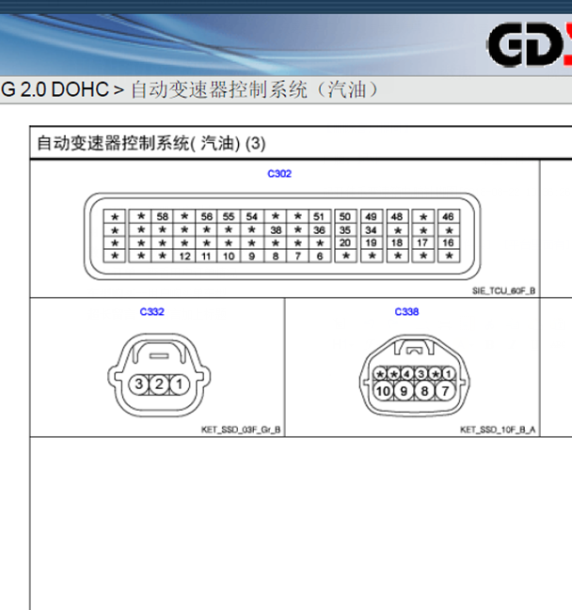
Task: Select the label SIE_TCU_60F_B
Action: tap(503, 290)
